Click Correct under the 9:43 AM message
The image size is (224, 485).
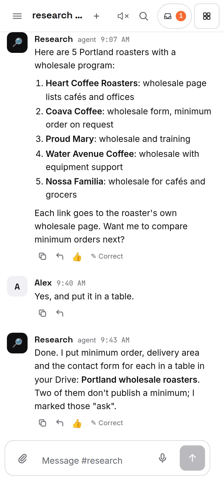tap(107, 423)
